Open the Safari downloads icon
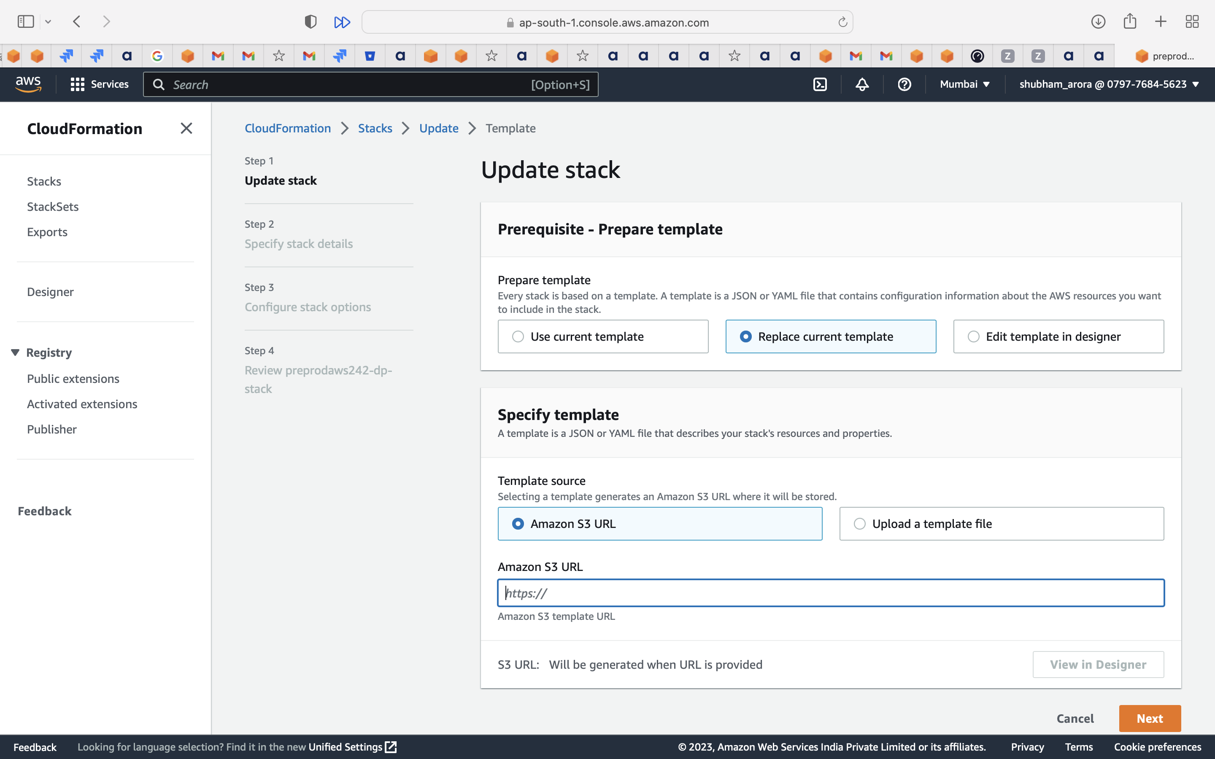Viewport: 1215px width, 759px height. coord(1098,22)
